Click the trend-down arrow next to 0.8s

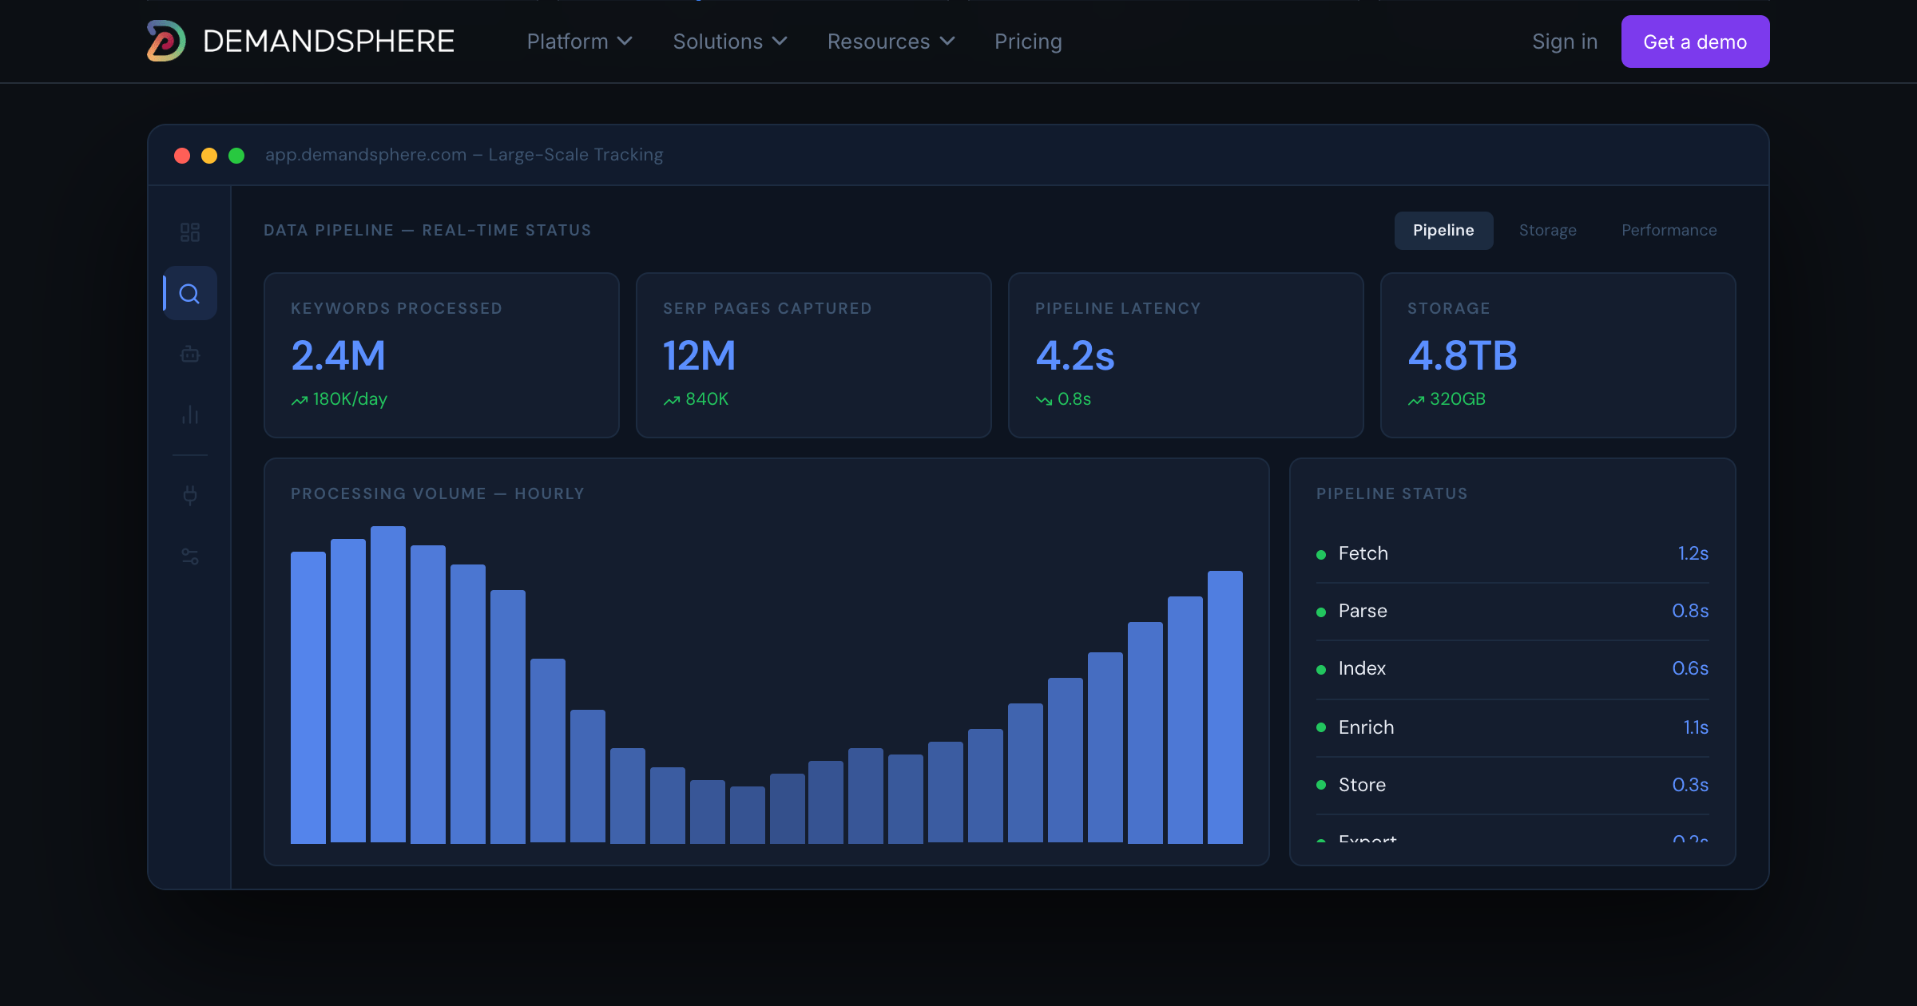(1044, 400)
